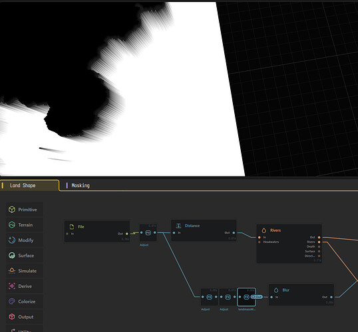Click the Rivers node's Surface output port
This screenshot has height=332, width=358.
pos(319,252)
